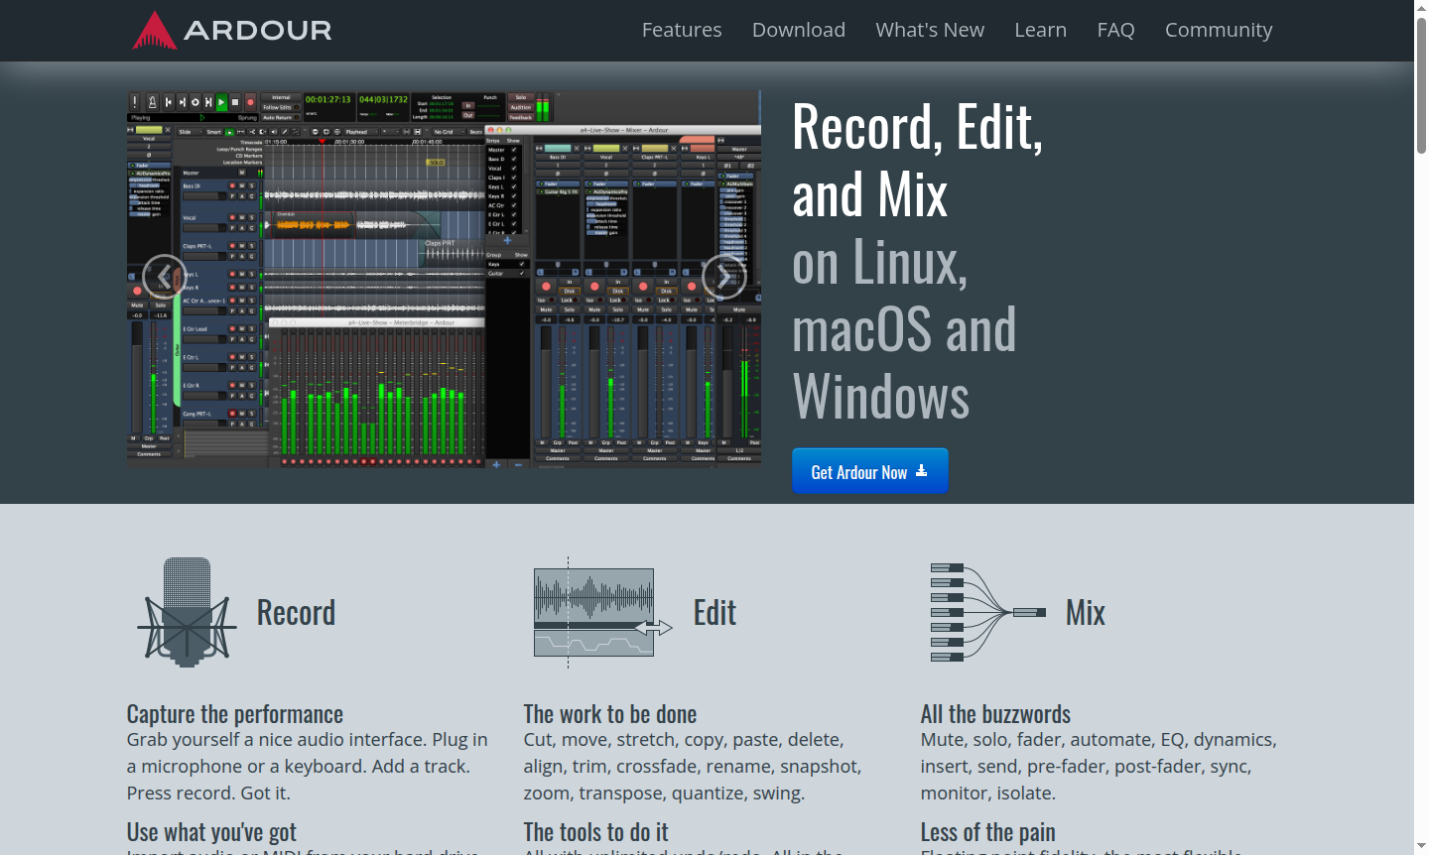1429x855 pixels.
Task: Click the metronome icon in Ardour's toolbar
Action: 153,101
